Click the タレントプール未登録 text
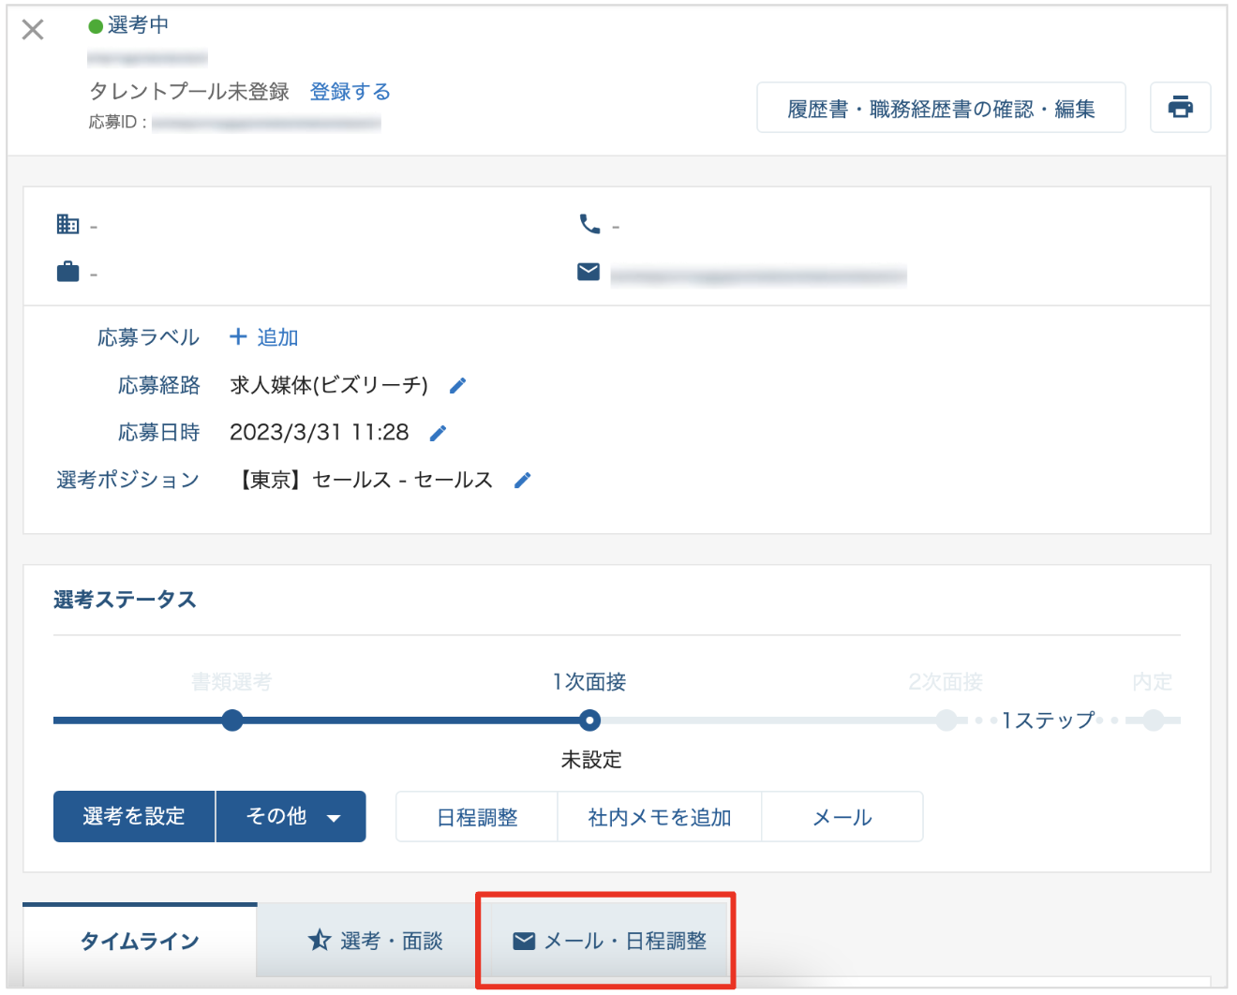Image resolution: width=1237 pixels, height=995 pixels. pos(189,92)
